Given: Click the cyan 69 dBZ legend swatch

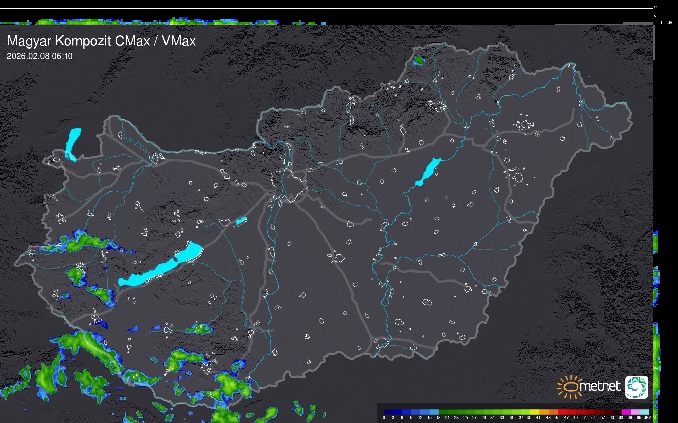Looking at the screenshot, I should pyautogui.click(x=644, y=412).
